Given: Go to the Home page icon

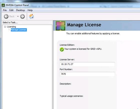Looking at the screenshot, I should click(31, 16).
